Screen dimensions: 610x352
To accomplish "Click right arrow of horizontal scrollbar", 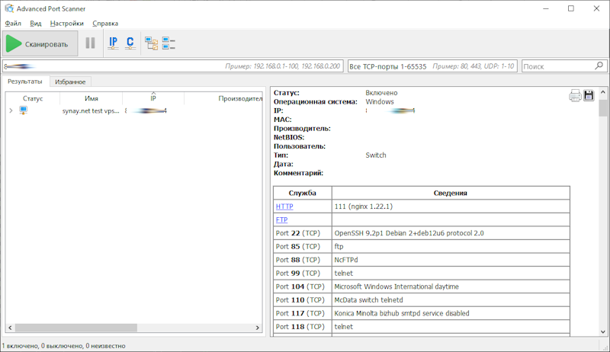I will pyautogui.click(x=257, y=328).
